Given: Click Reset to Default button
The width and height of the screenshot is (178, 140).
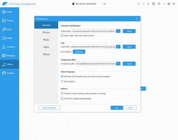Looking at the screenshot, I should click(x=49, y=108).
